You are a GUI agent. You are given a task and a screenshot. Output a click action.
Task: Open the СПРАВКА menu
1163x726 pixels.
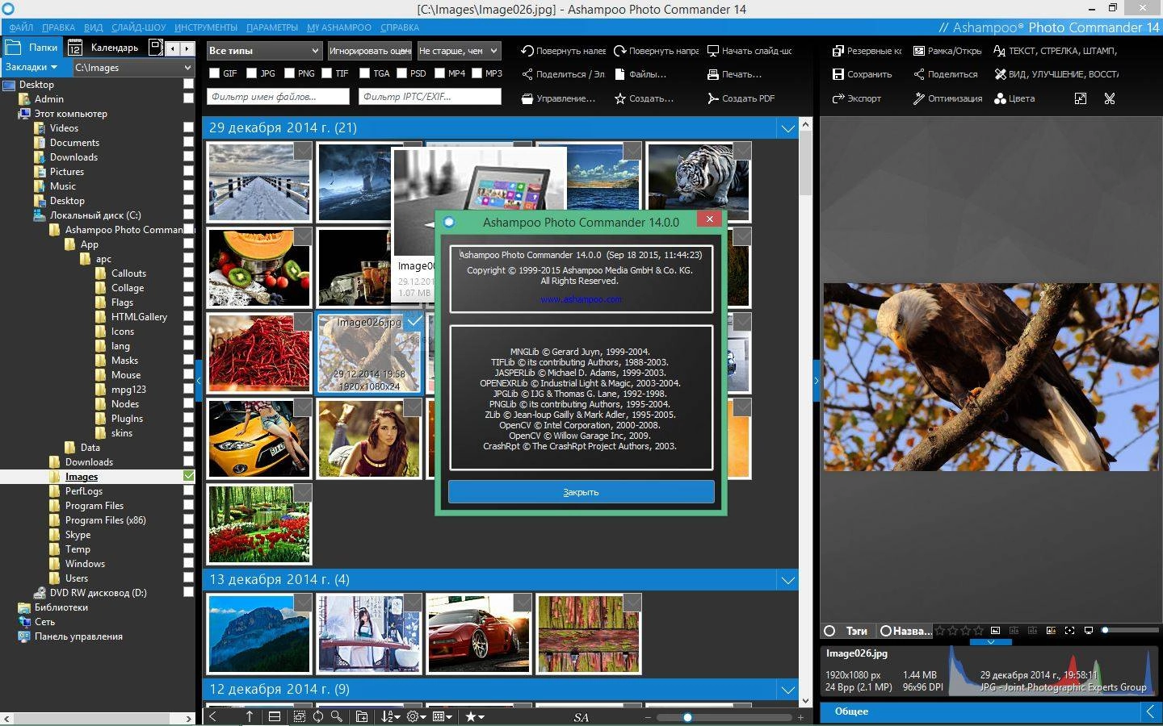point(399,27)
